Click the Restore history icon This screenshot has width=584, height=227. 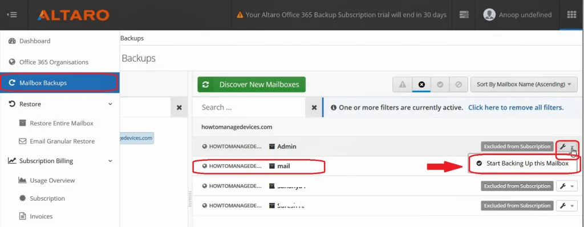coord(12,104)
